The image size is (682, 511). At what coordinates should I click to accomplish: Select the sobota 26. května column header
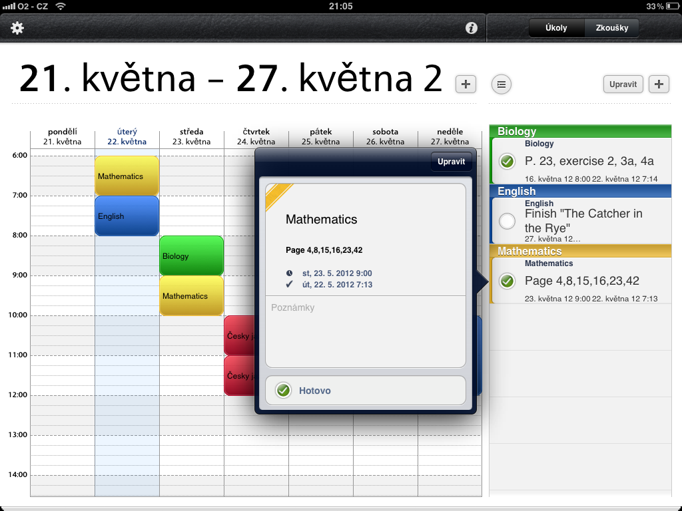point(385,136)
